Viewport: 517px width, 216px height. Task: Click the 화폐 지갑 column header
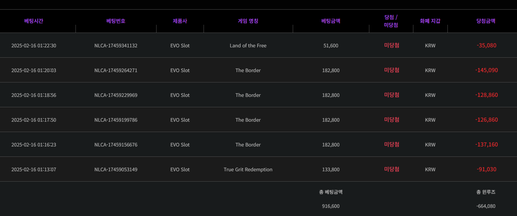[x=430, y=21]
